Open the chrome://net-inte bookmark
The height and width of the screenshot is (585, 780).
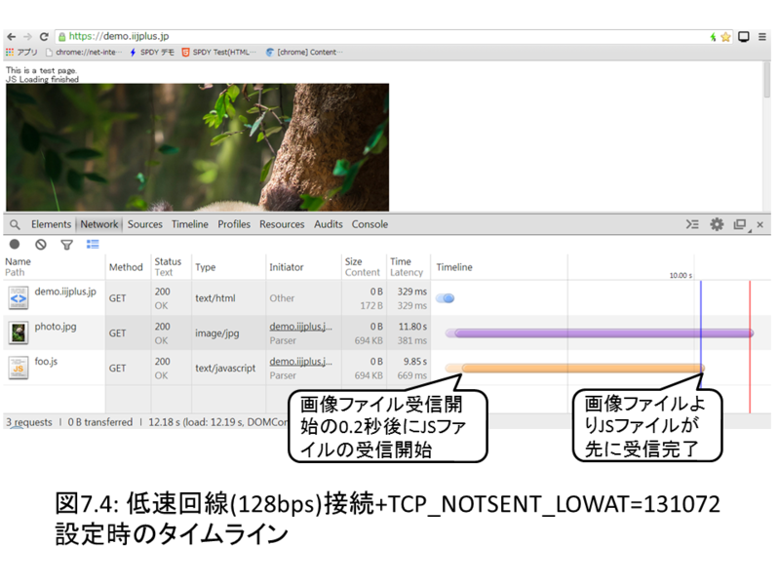click(x=83, y=53)
